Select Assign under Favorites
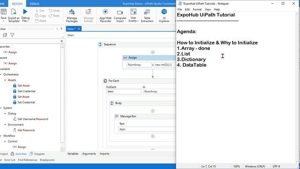 13,52
